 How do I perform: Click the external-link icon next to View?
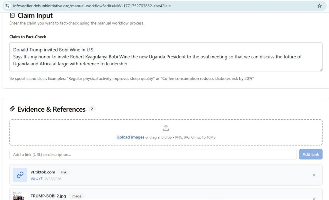(x=41, y=179)
